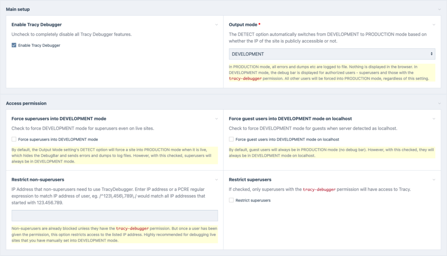
Task: Collapse Access permission section using its chevron
Action: 439,103
